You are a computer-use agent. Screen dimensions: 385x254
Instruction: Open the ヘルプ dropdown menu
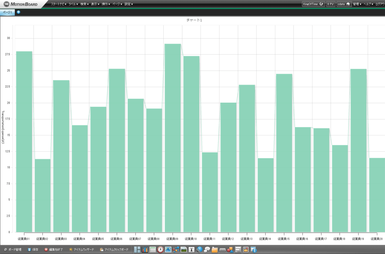tap(368, 4)
